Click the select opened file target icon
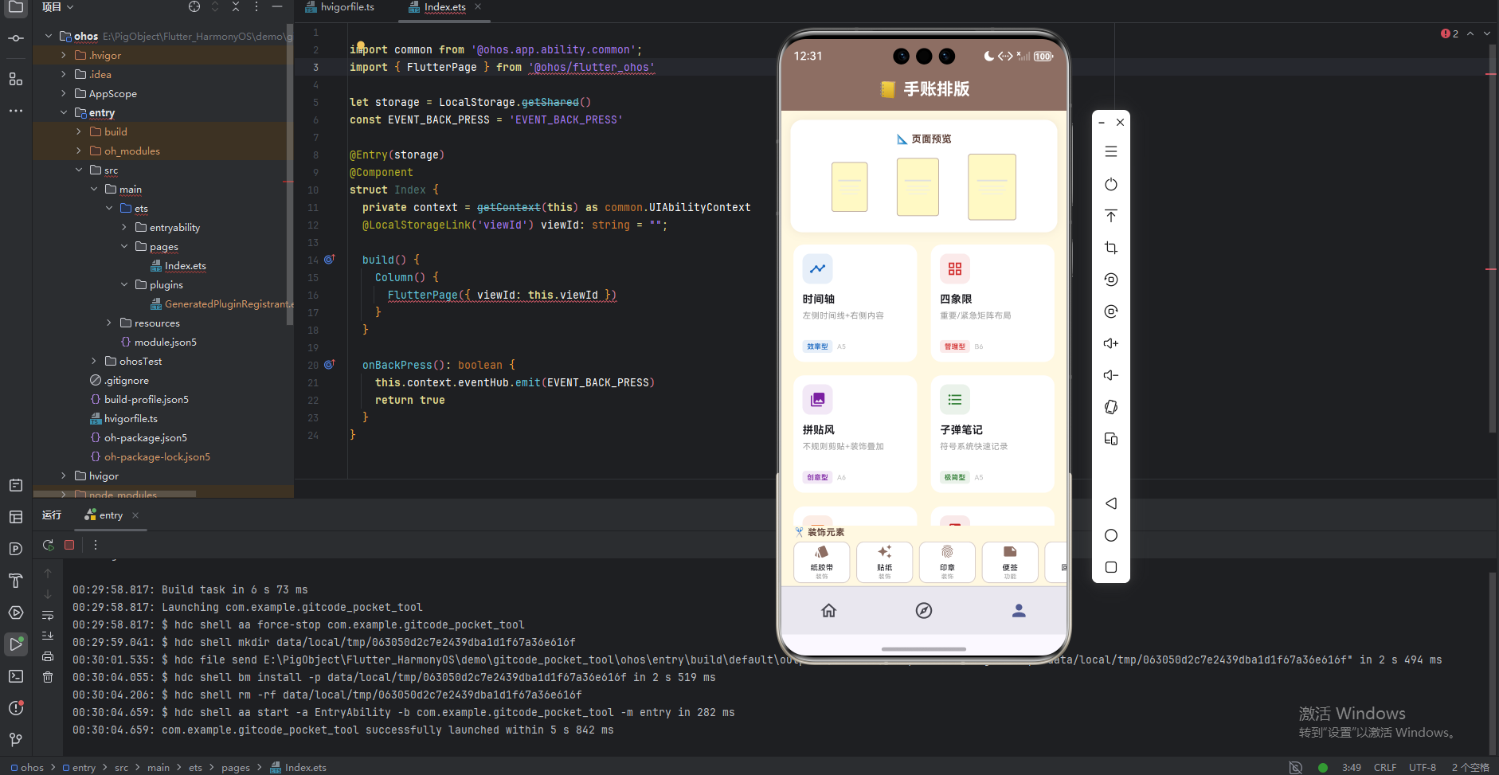1499x775 pixels. [194, 6]
